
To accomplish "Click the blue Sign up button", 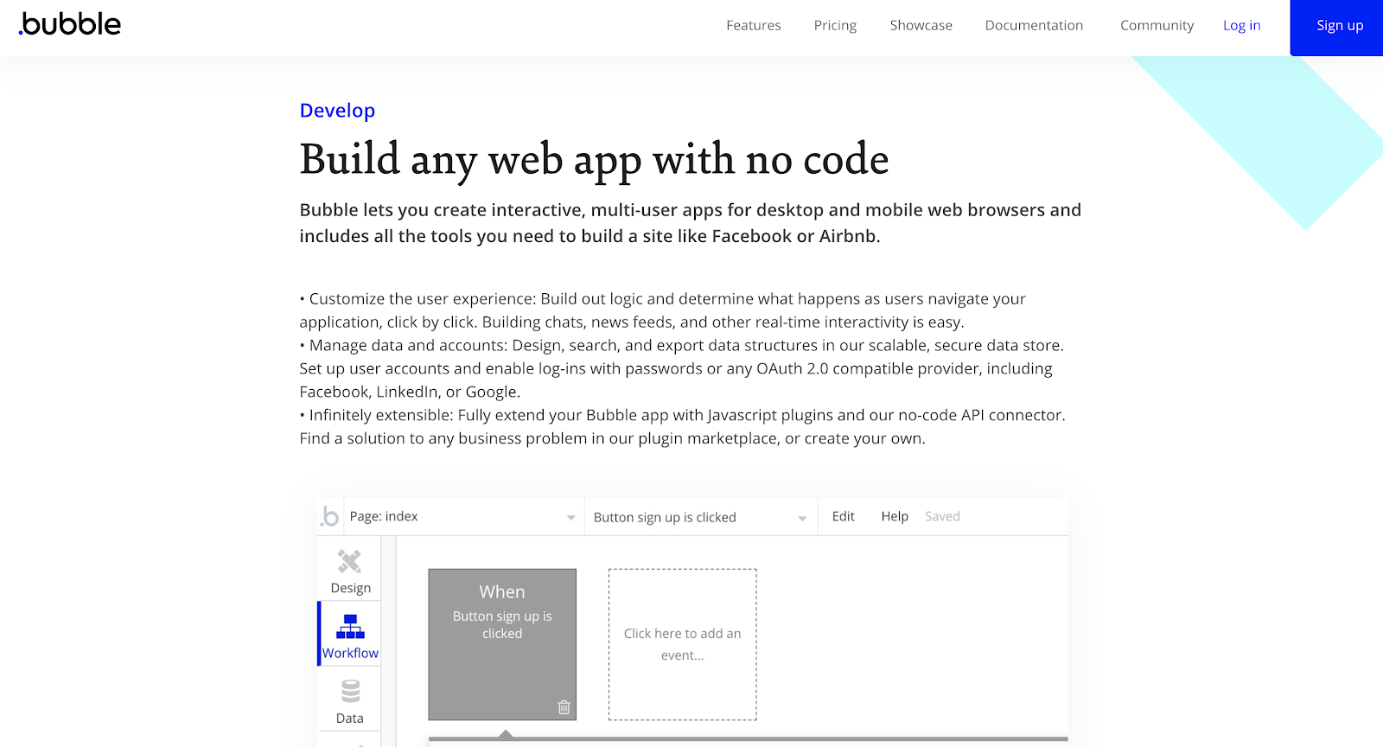I will tap(1336, 28).
